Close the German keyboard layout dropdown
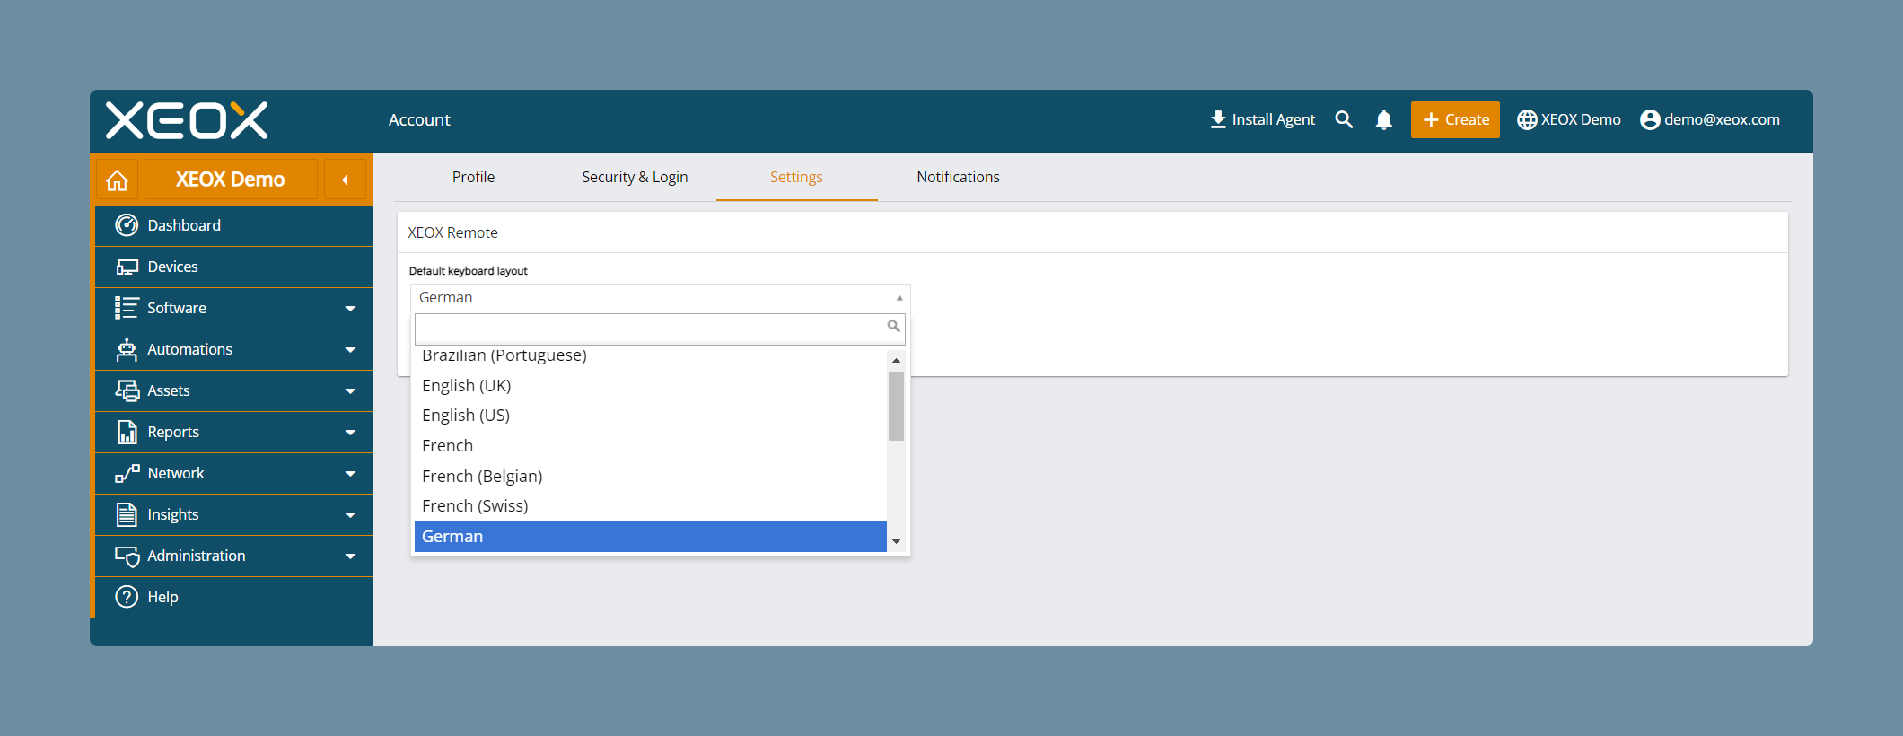This screenshot has height=736, width=1903. pyautogui.click(x=661, y=297)
